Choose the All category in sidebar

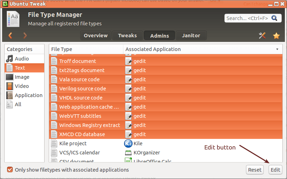point(18,104)
